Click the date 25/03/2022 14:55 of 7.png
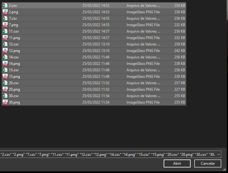The image size is (228, 173). (x=96, y=25)
